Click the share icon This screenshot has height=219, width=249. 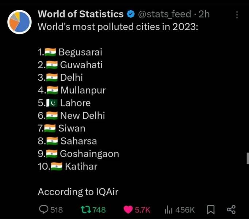click(231, 210)
